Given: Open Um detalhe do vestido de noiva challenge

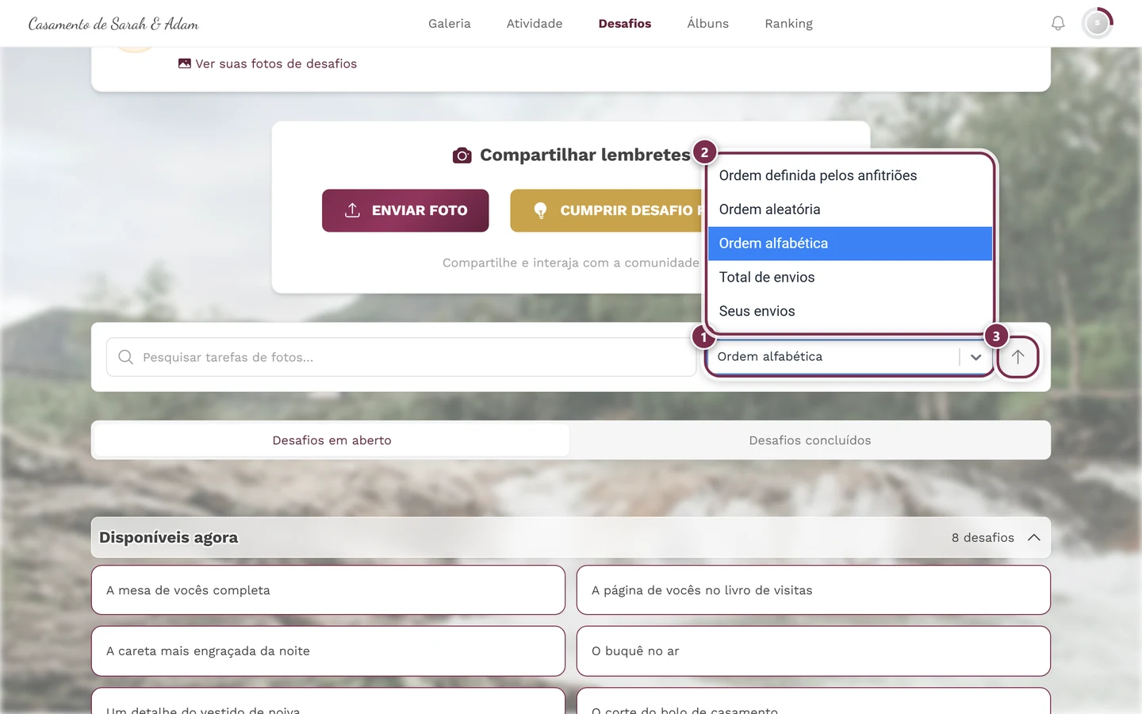Looking at the screenshot, I should click(328, 702).
